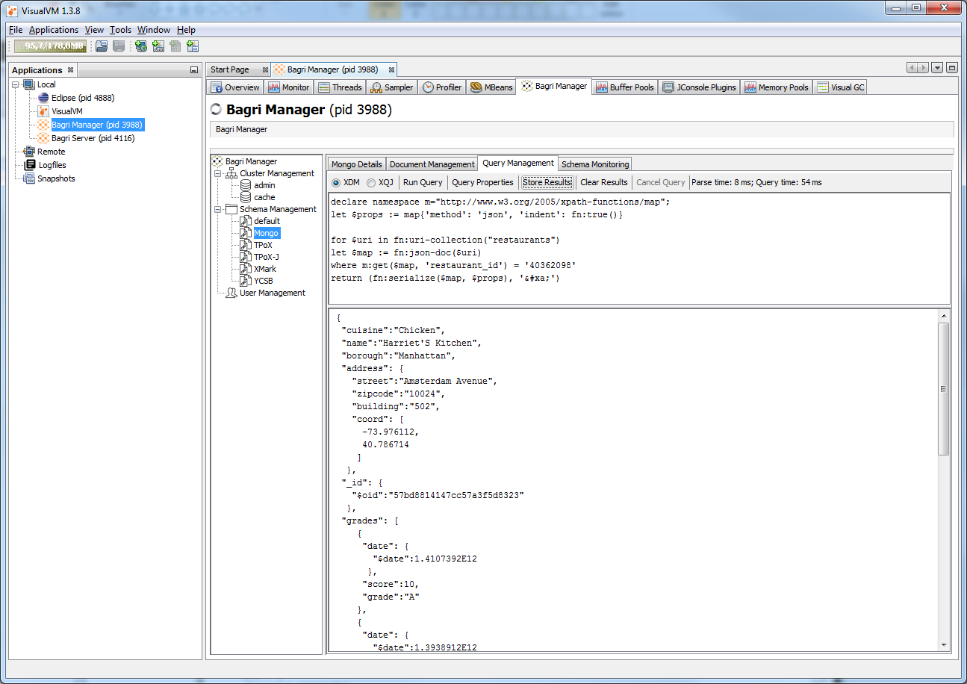Click the results pane scrollbar down arrow
967x684 pixels.
[944, 645]
